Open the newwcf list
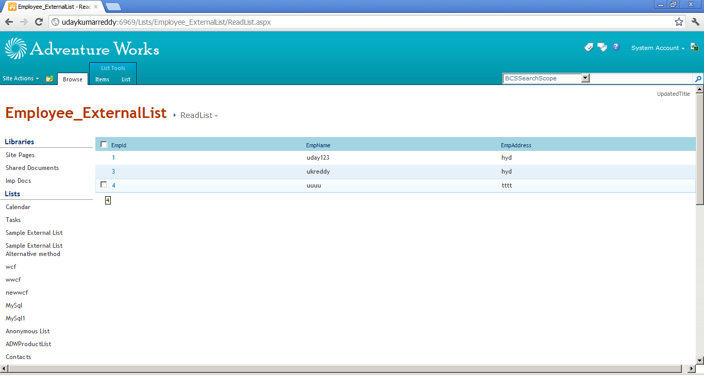Image resolution: width=704 pixels, height=376 pixels. pos(16,293)
